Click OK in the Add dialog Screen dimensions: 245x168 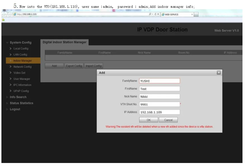pos(149,120)
